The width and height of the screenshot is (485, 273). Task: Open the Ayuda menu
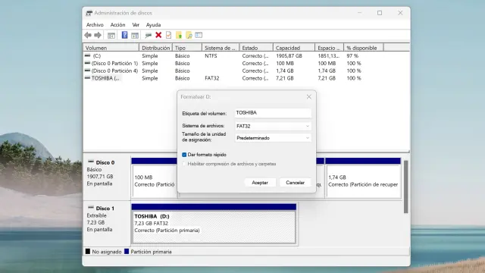[153, 25]
